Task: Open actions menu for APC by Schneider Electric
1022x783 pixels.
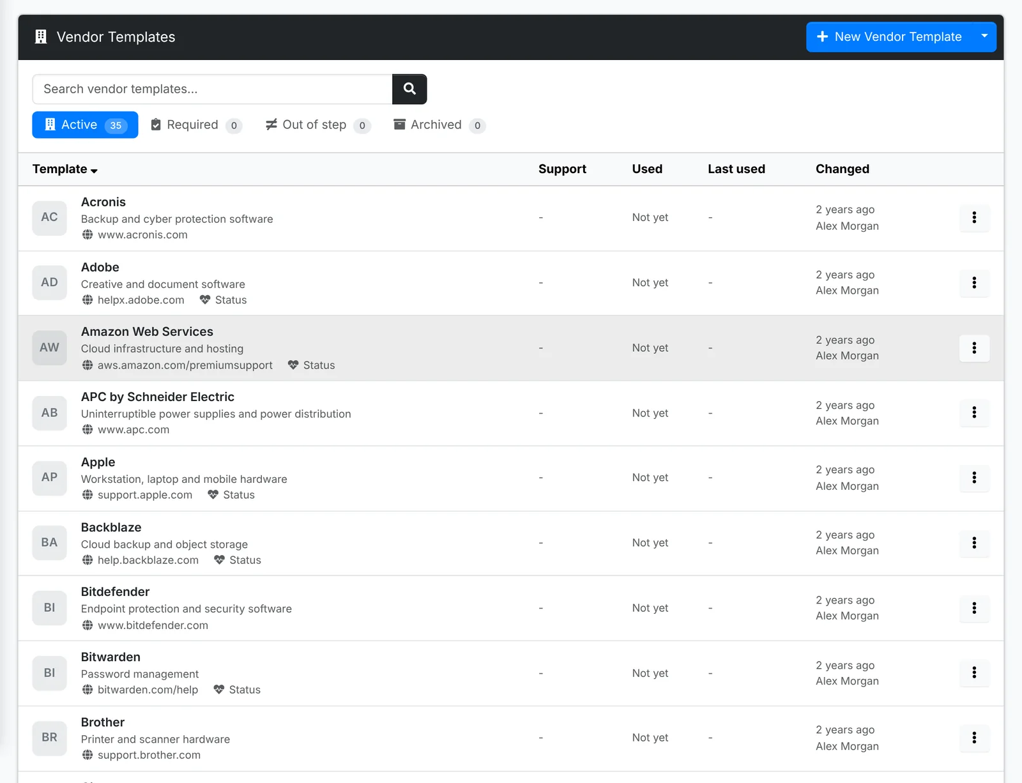Action: tap(974, 413)
